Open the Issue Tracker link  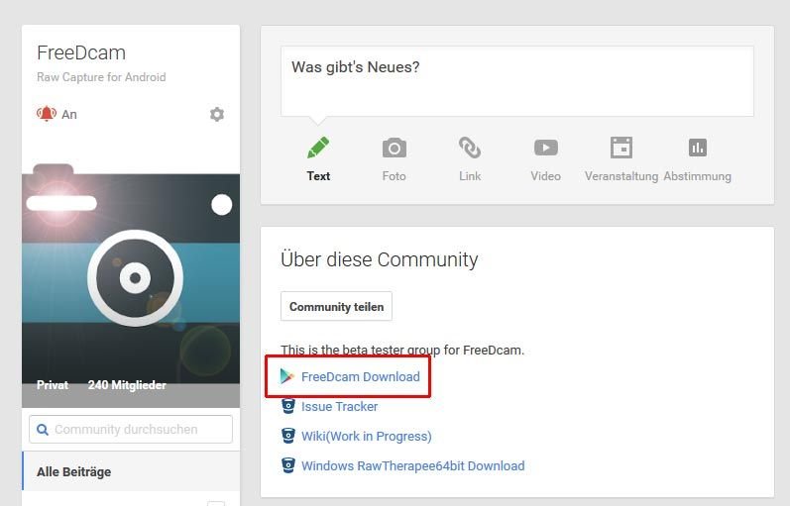tap(340, 406)
